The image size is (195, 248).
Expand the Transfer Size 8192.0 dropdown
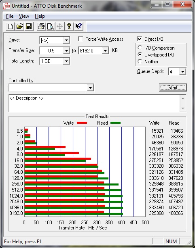point(105,51)
